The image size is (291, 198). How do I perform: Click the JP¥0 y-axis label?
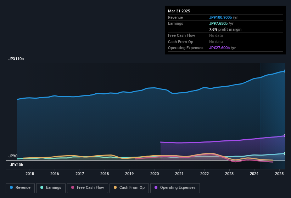pyautogui.click(x=13, y=156)
